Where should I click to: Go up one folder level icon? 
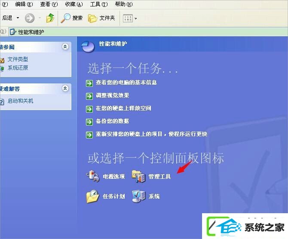(50, 18)
